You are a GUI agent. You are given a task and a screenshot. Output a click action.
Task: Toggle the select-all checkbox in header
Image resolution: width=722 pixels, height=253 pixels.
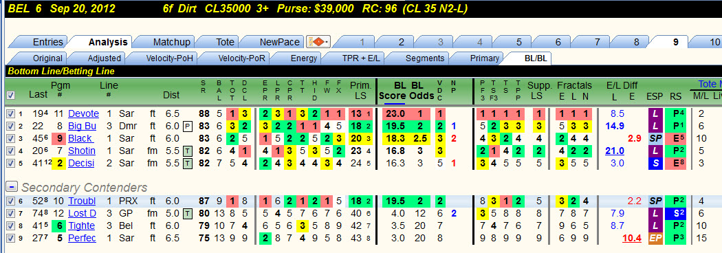click(x=10, y=96)
